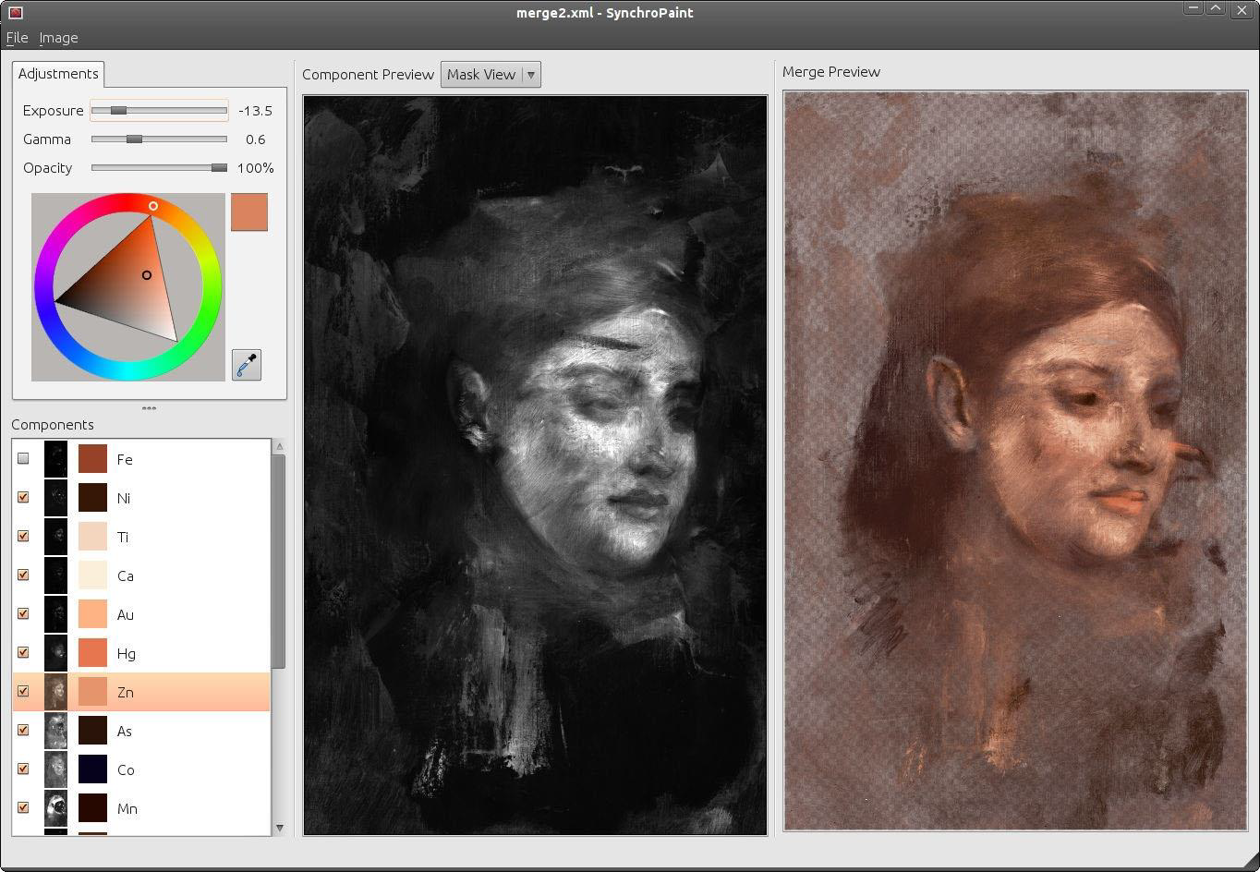1260x872 pixels.
Task: Click the Gamma slider handle
Action: coord(136,139)
